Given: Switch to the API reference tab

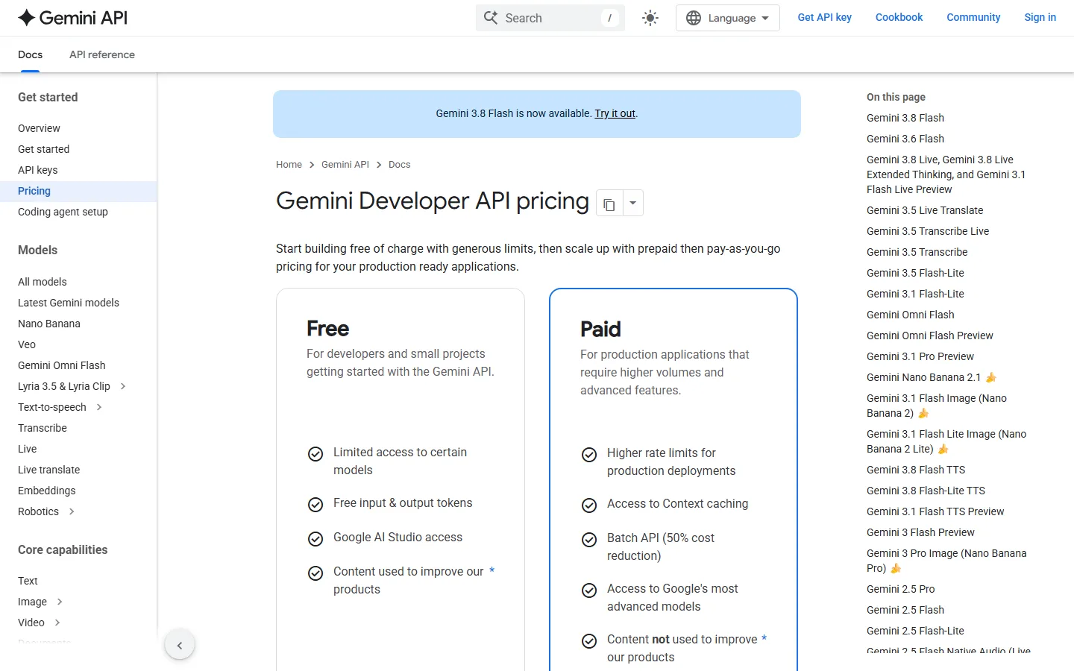Looking at the screenshot, I should [102, 54].
